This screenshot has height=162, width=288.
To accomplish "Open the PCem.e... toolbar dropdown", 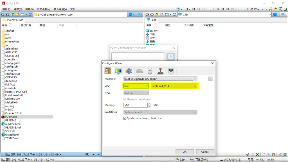I will pyautogui.click(x=267, y=9).
